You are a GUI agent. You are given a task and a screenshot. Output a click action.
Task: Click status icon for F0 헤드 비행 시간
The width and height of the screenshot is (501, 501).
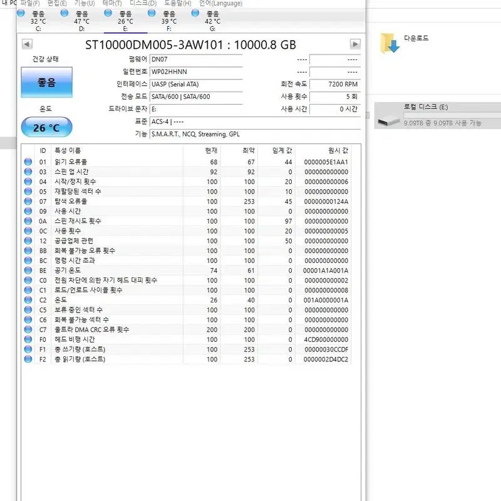click(x=28, y=339)
